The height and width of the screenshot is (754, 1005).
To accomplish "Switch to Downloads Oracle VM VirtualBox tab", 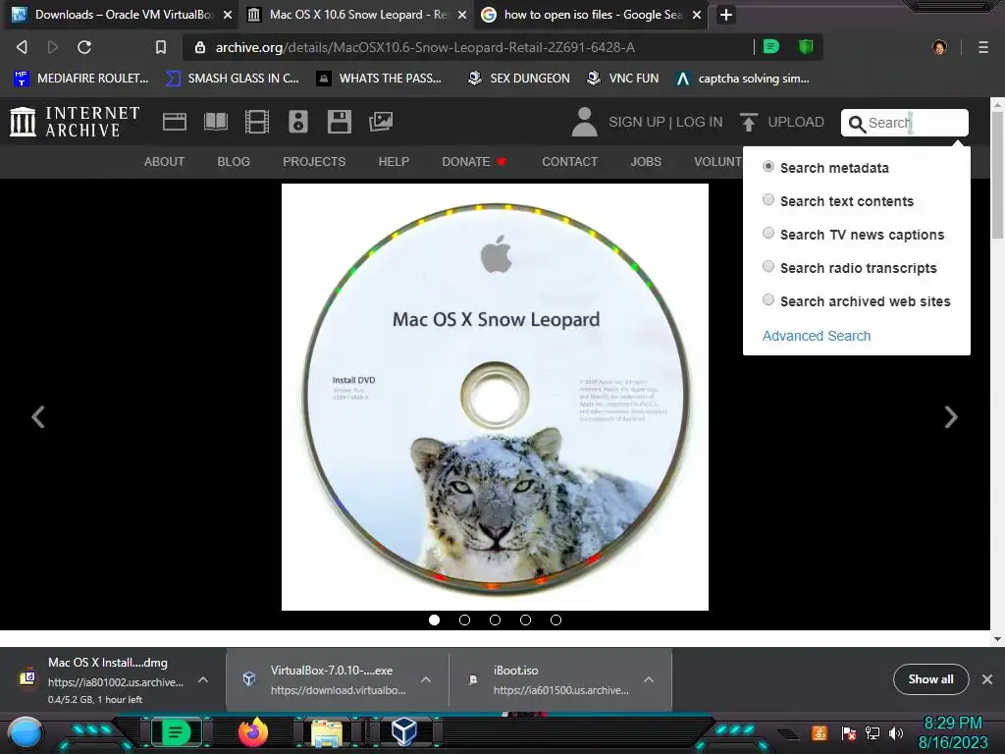I will pos(123,15).
